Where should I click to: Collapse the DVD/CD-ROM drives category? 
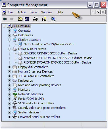tap(9, 49)
